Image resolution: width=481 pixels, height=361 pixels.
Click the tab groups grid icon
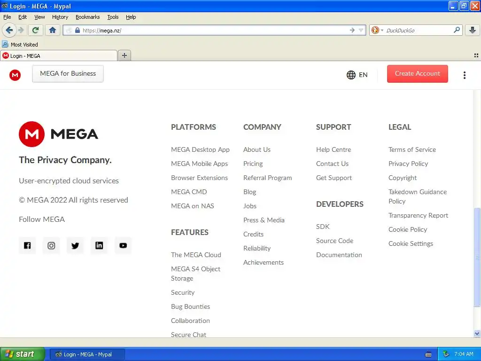pos(476,55)
